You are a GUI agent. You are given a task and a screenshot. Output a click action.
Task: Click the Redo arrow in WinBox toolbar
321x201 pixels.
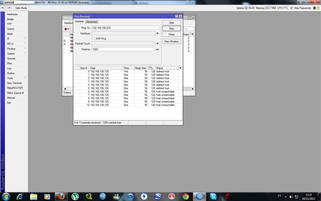coord(8,8)
